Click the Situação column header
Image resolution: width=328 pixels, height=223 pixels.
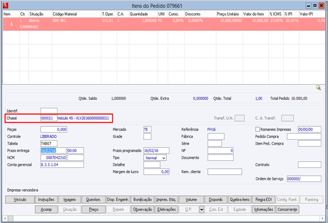click(40, 14)
